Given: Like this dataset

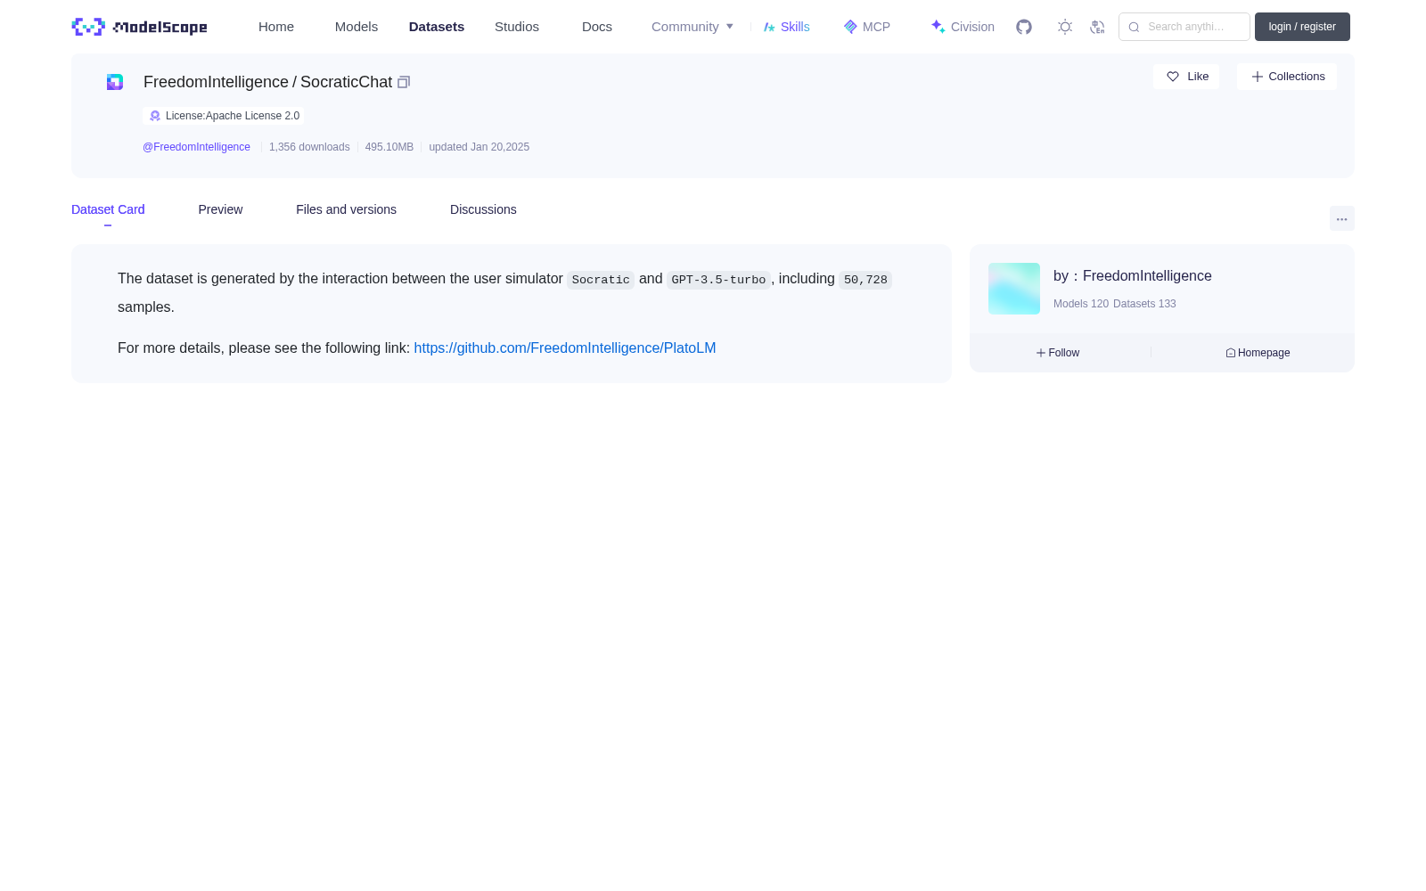Looking at the screenshot, I should click(1186, 77).
